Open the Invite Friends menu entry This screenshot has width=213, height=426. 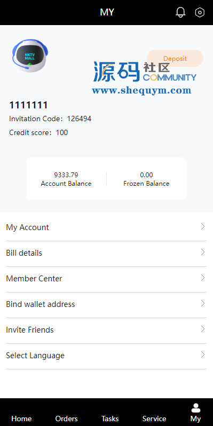coord(106,330)
